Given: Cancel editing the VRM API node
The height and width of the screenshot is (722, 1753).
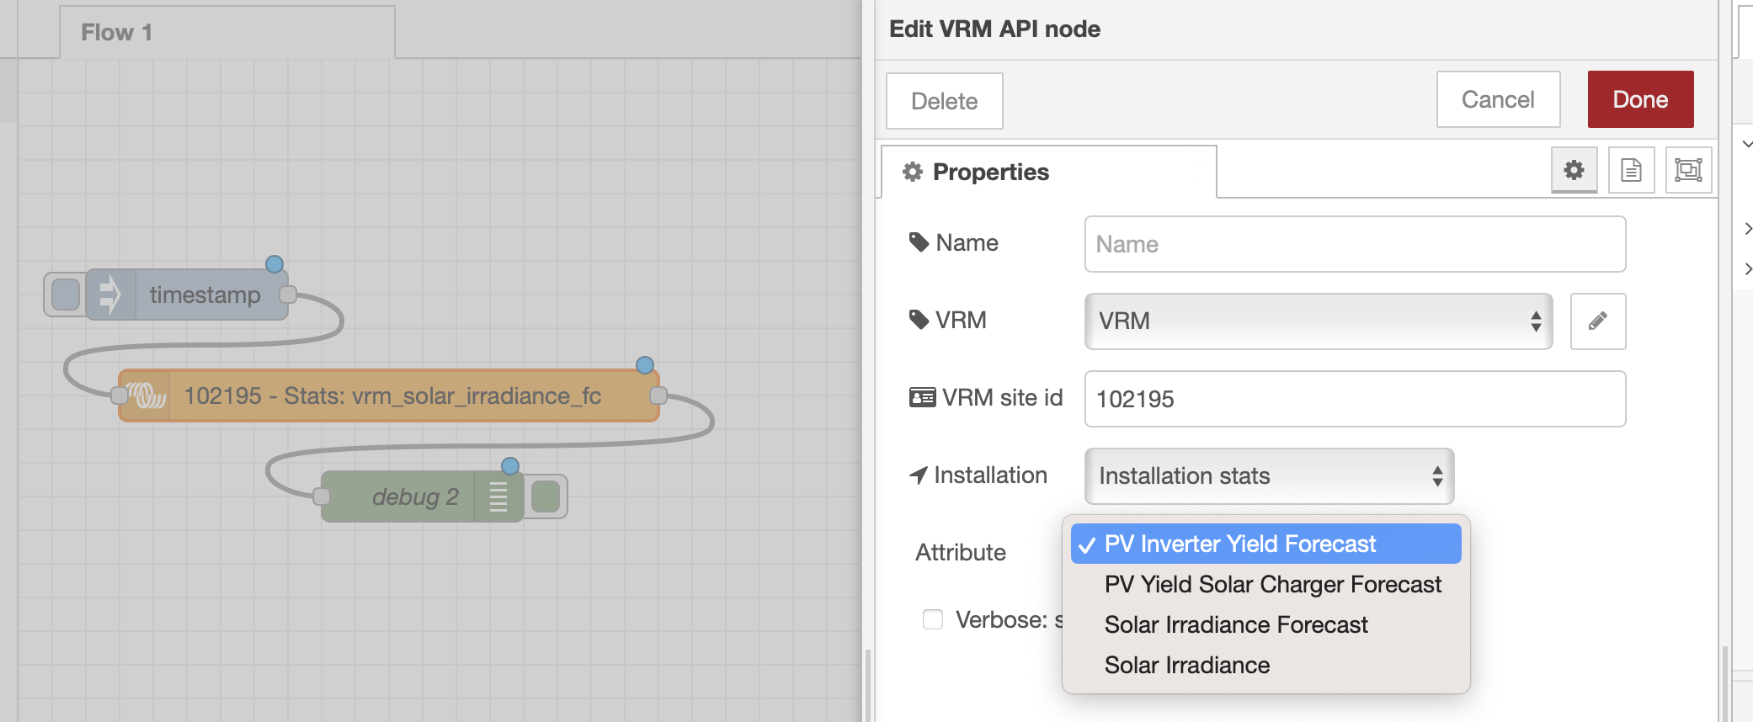Looking at the screenshot, I should click(x=1498, y=99).
